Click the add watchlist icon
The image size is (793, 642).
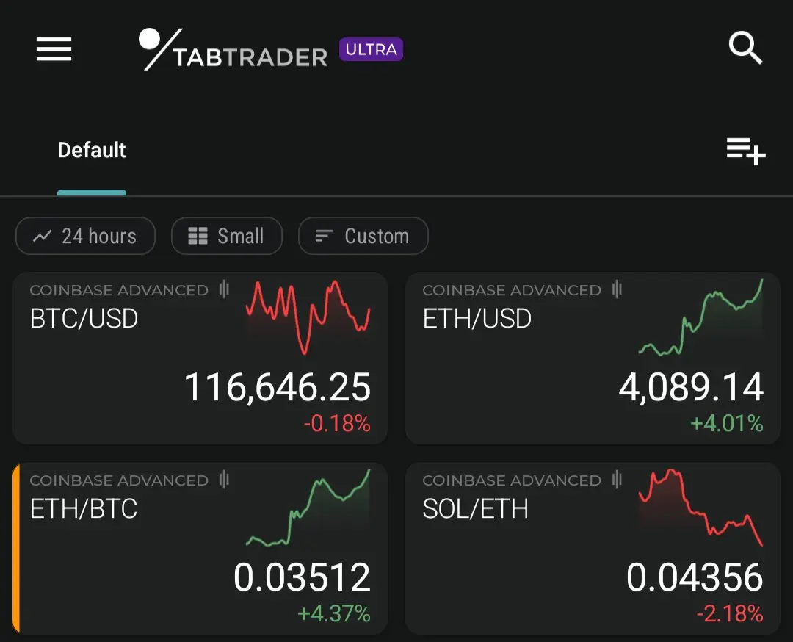(746, 151)
